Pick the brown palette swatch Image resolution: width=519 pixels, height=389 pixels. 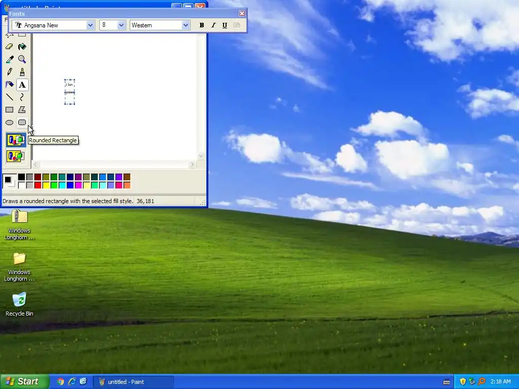click(x=127, y=177)
